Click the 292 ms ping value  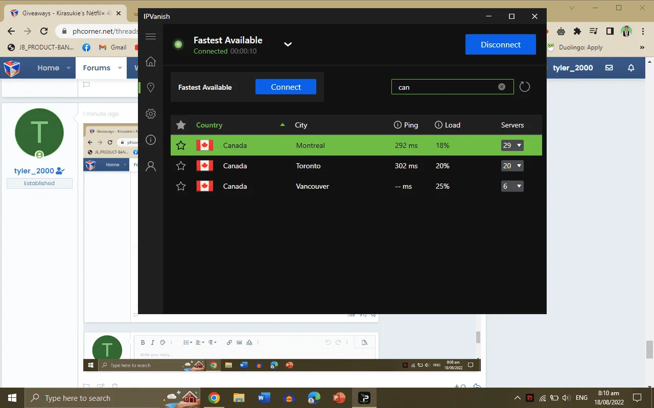click(x=406, y=145)
